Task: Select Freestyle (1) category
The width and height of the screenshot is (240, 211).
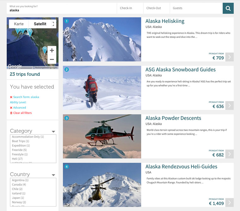Action: (20, 154)
